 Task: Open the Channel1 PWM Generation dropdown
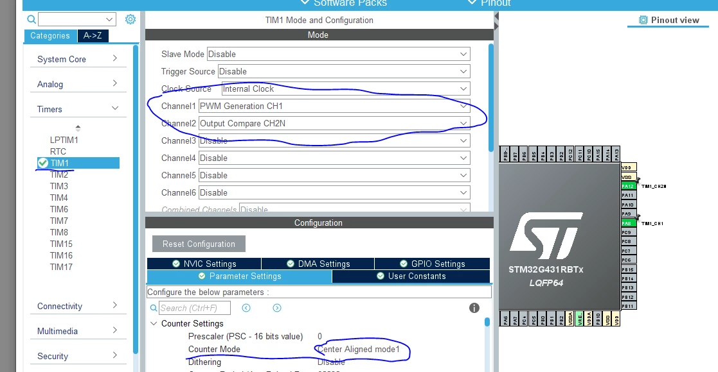coord(334,106)
